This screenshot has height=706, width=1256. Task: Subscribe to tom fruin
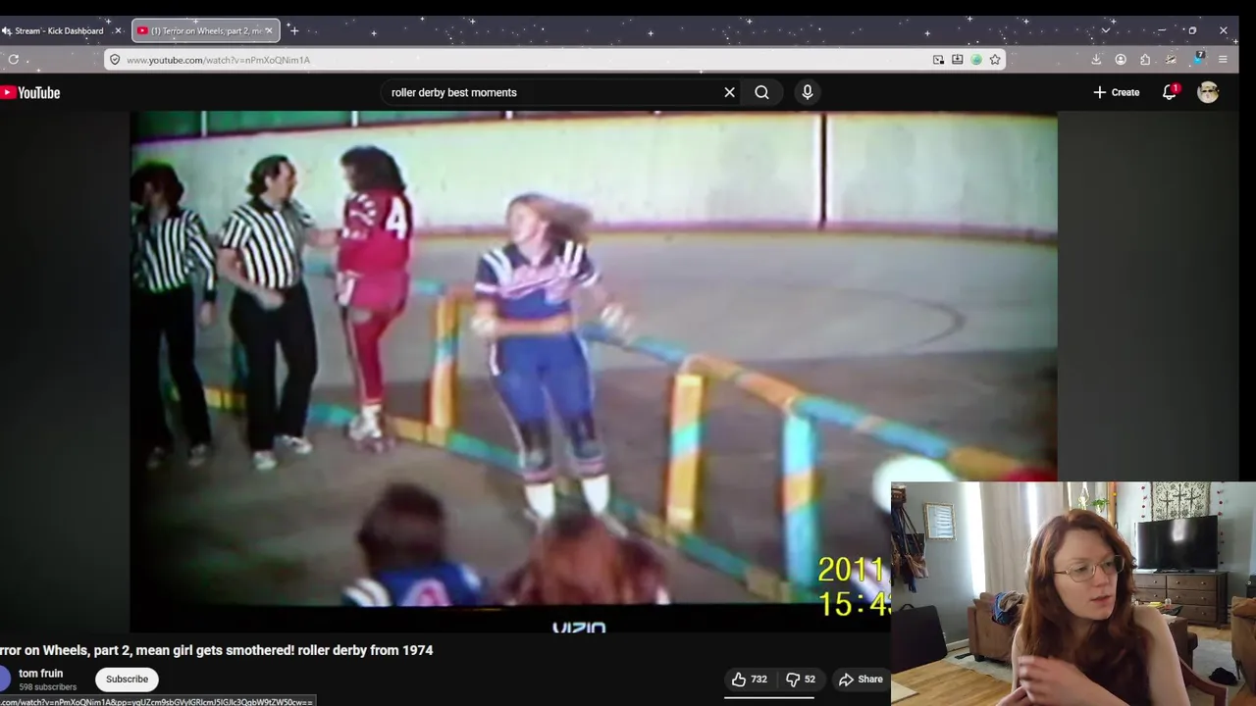[x=127, y=679]
